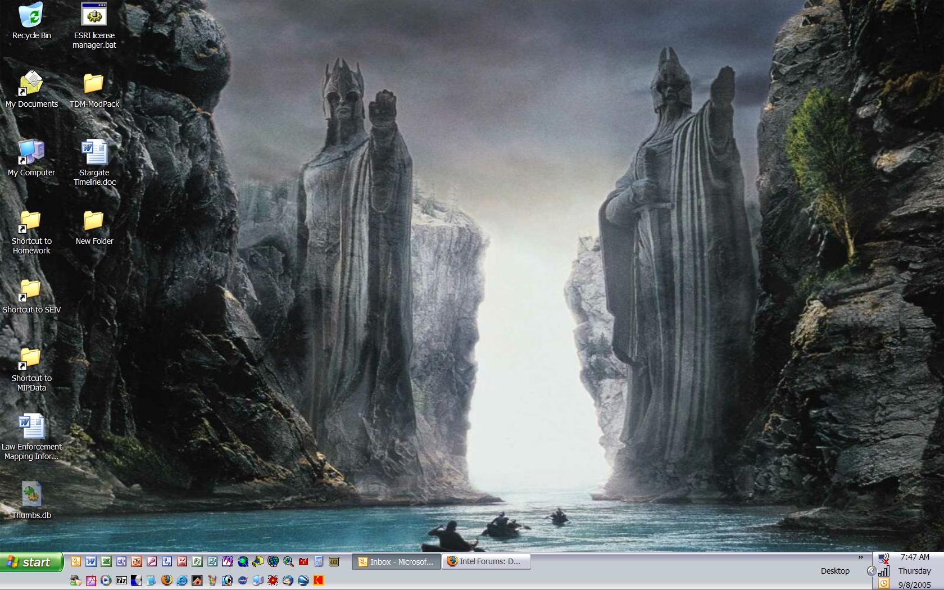
Task: Click the Kodak icon in Quick Launch
Action: coord(319,580)
